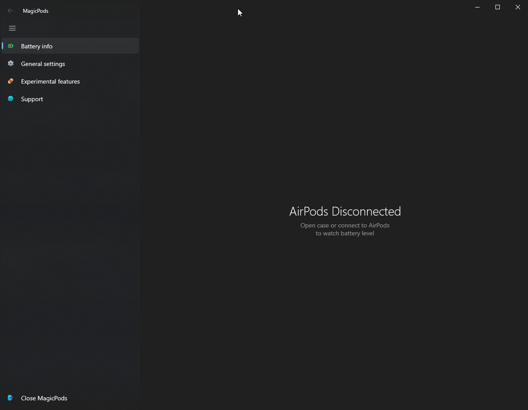This screenshot has width=528, height=410.
Task: Click the AirPods Disconnected heading
Action: [x=345, y=211]
